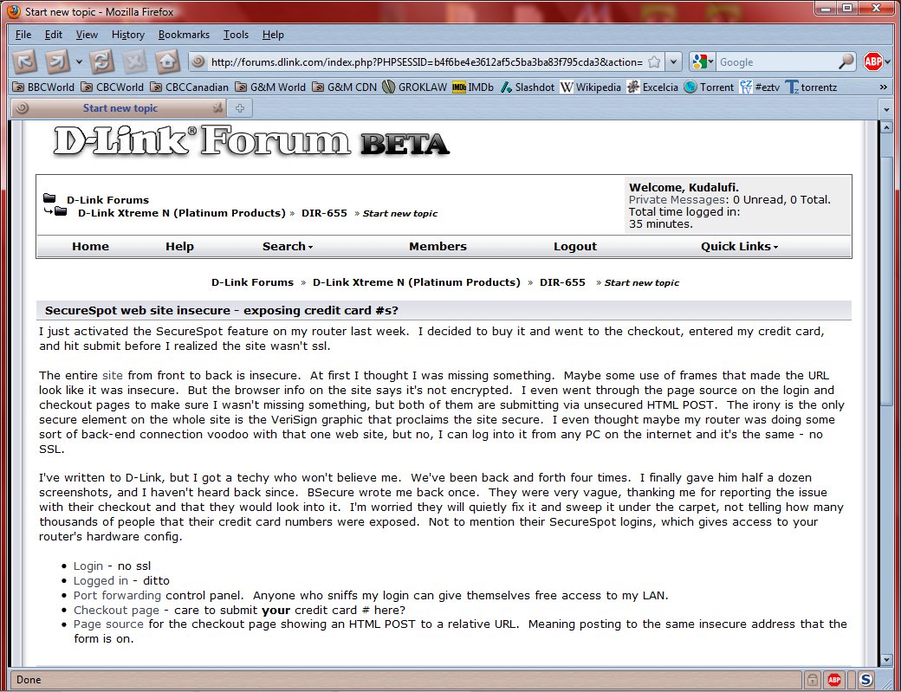
Task: Open the 'Logged in' link
Action: 100,580
